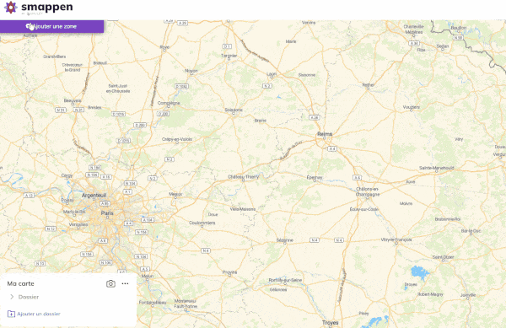Click the Château-Thierry label on map
This screenshot has width=506, height=328.
click(x=244, y=177)
